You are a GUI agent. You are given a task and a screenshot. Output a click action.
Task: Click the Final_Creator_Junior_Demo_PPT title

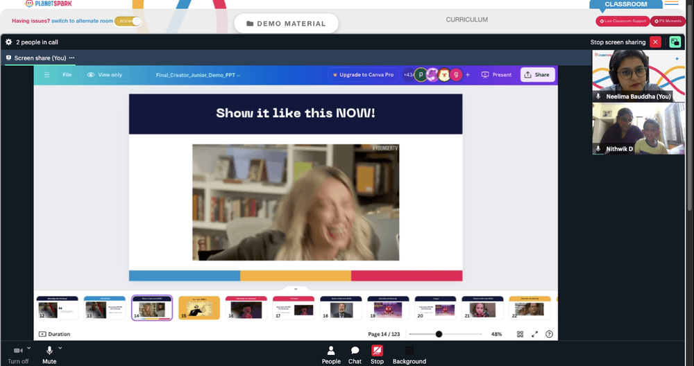click(198, 75)
